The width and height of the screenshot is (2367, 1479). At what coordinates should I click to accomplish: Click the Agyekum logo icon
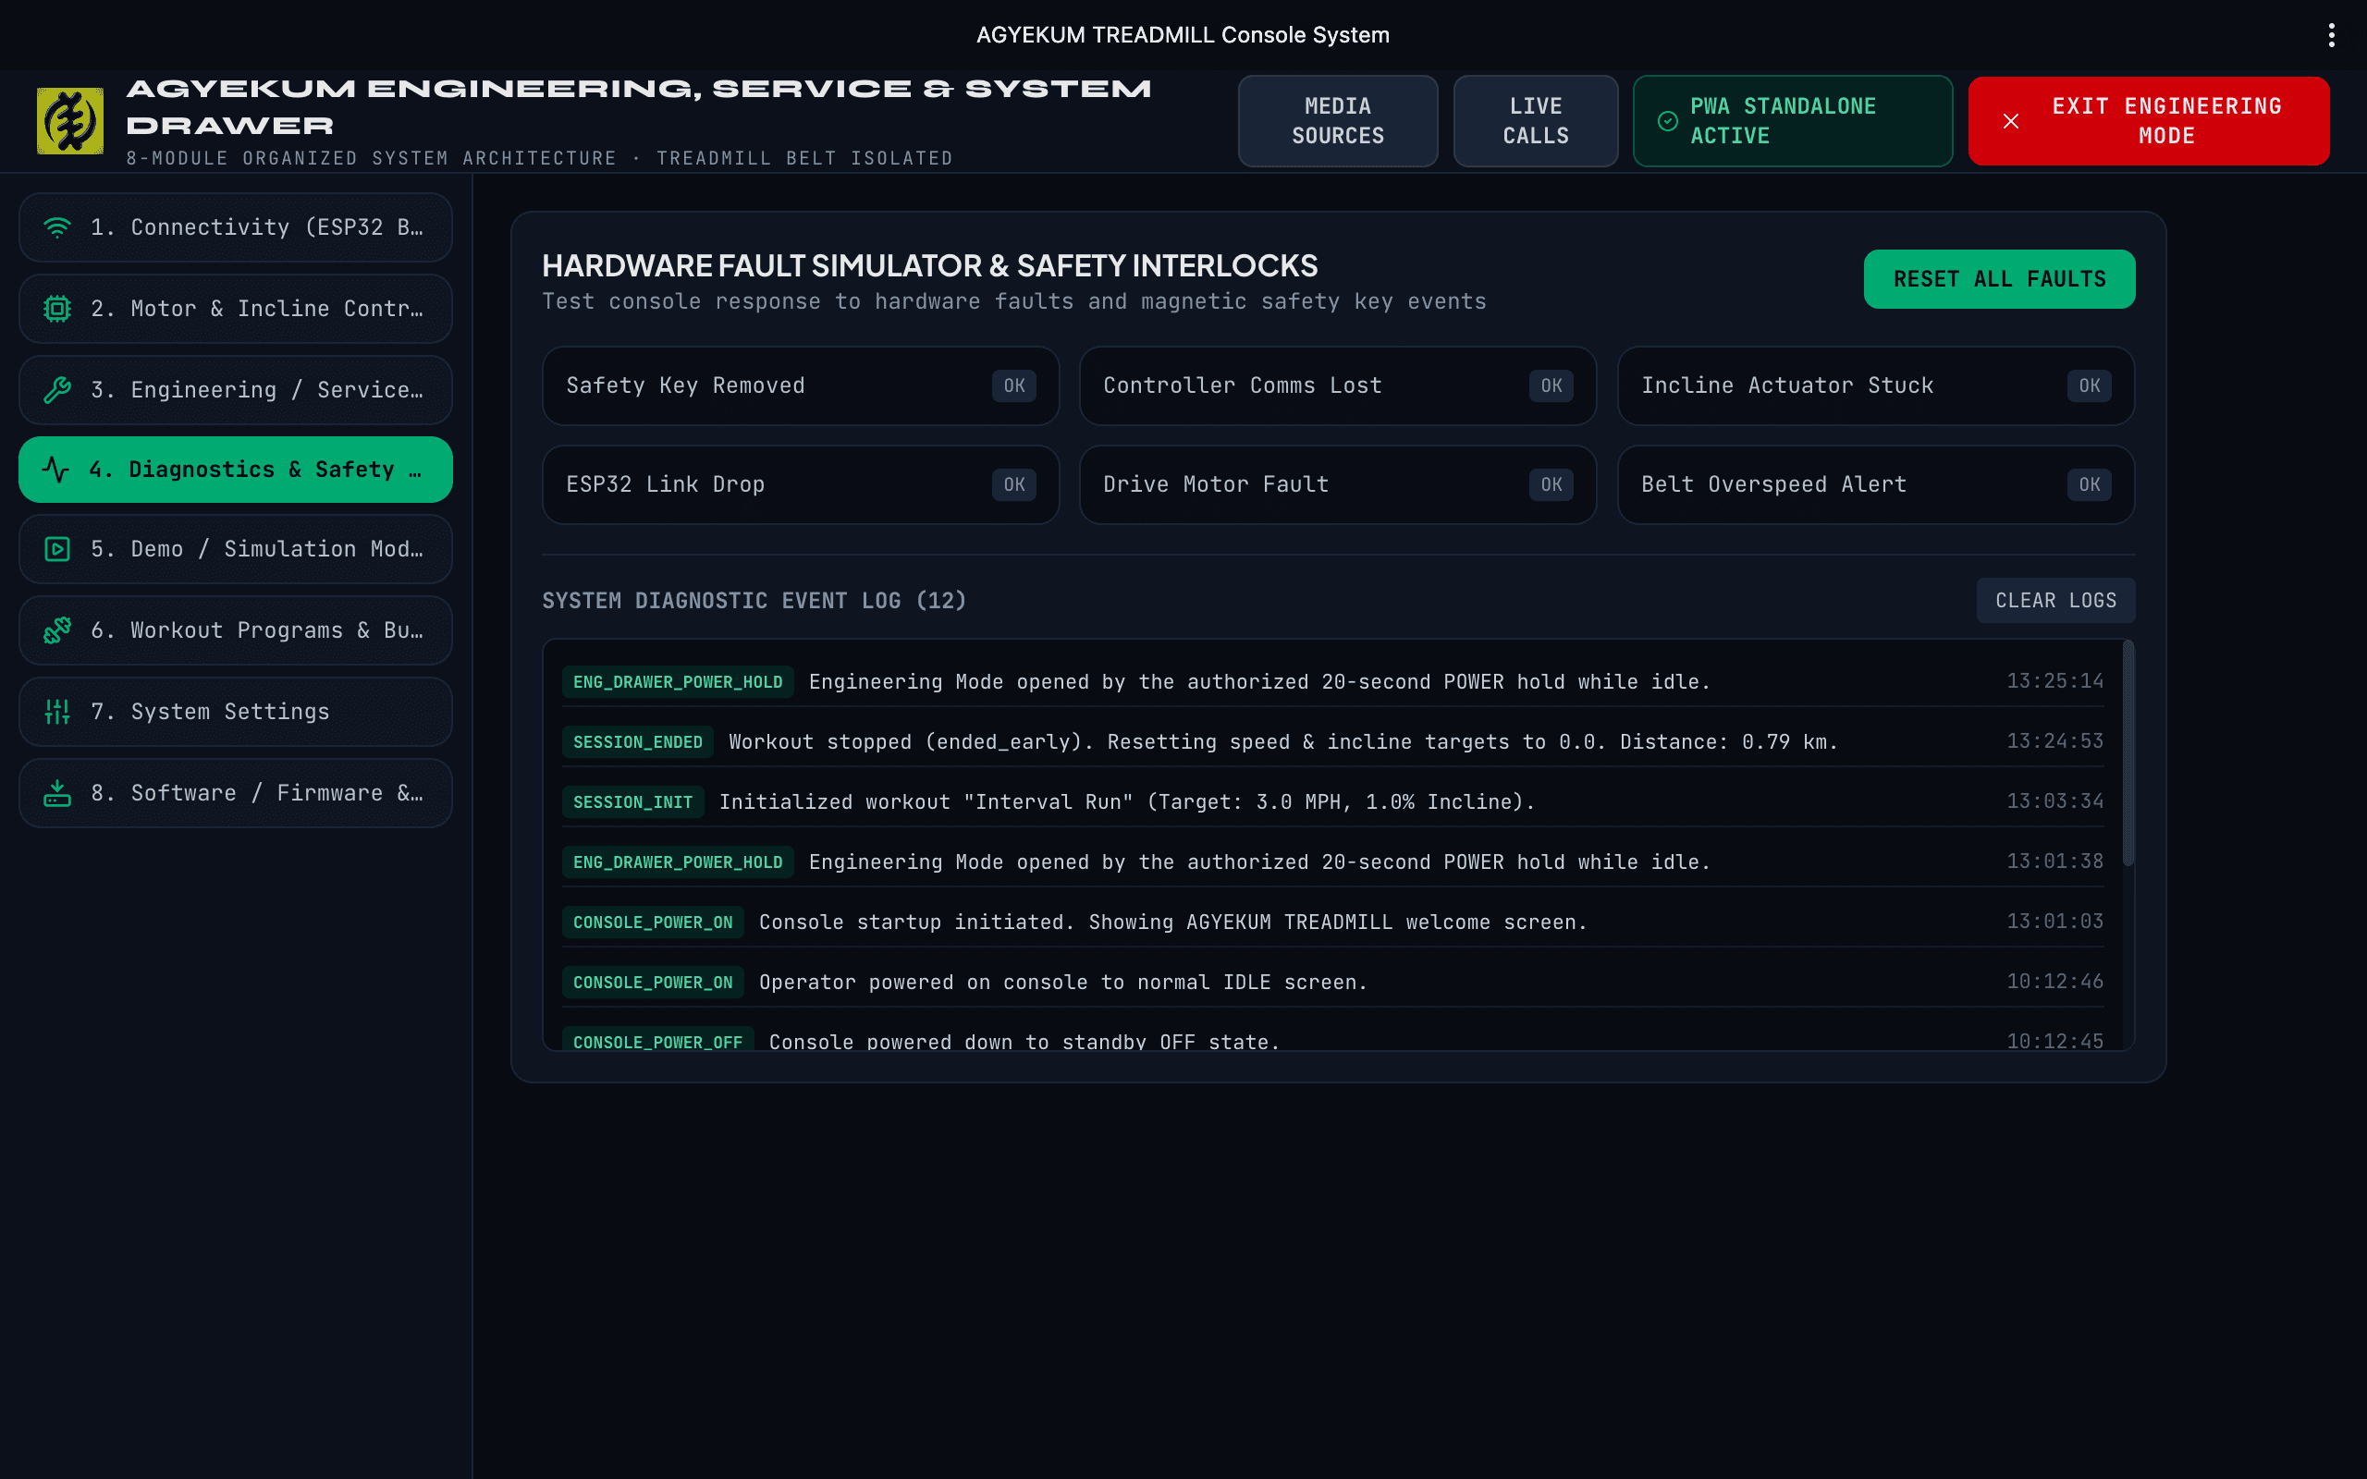coord(69,121)
